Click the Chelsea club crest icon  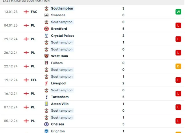click(47, 124)
